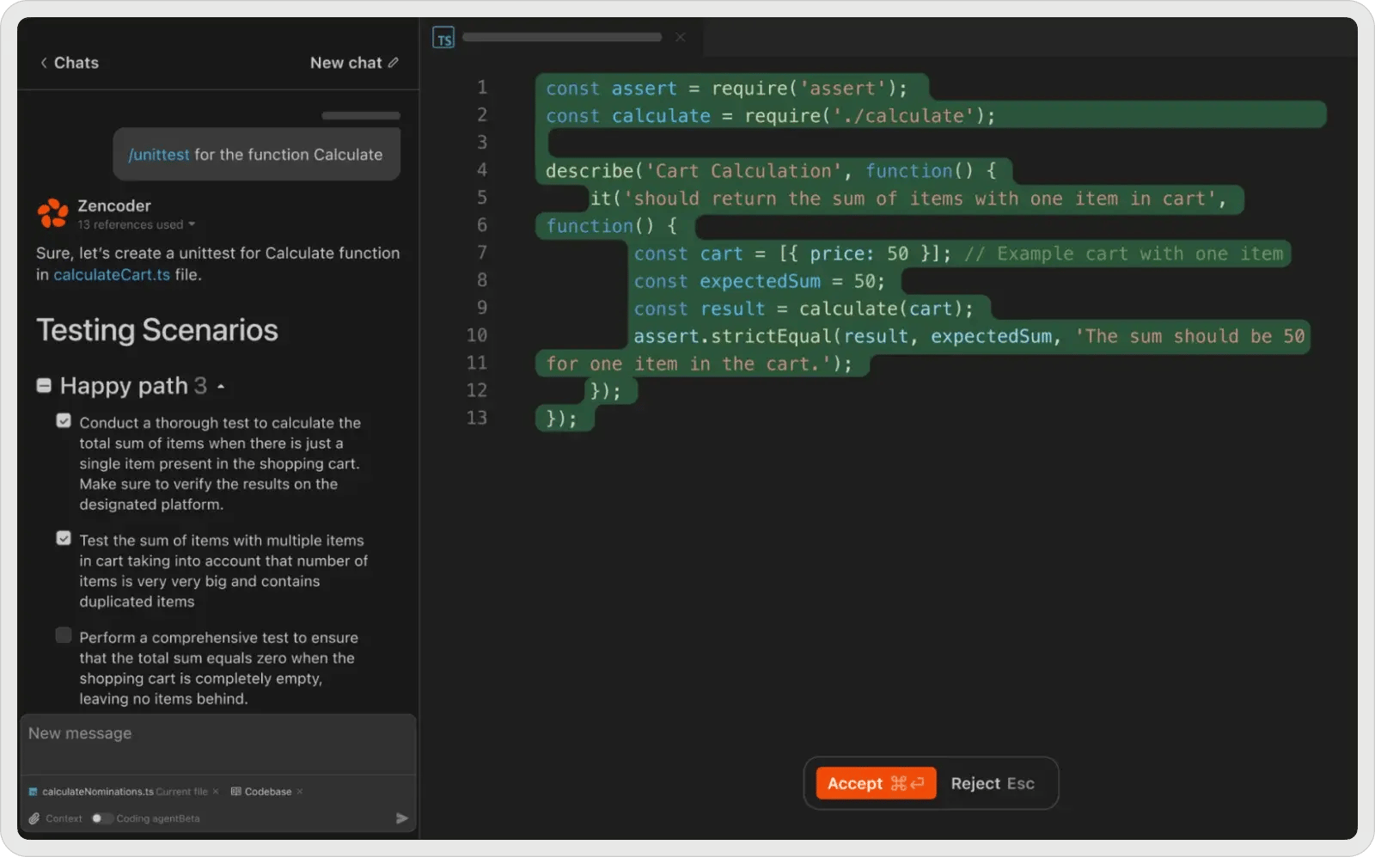The image size is (1375, 857).
Task: Click the minus box beside Happy path
Action: point(43,385)
